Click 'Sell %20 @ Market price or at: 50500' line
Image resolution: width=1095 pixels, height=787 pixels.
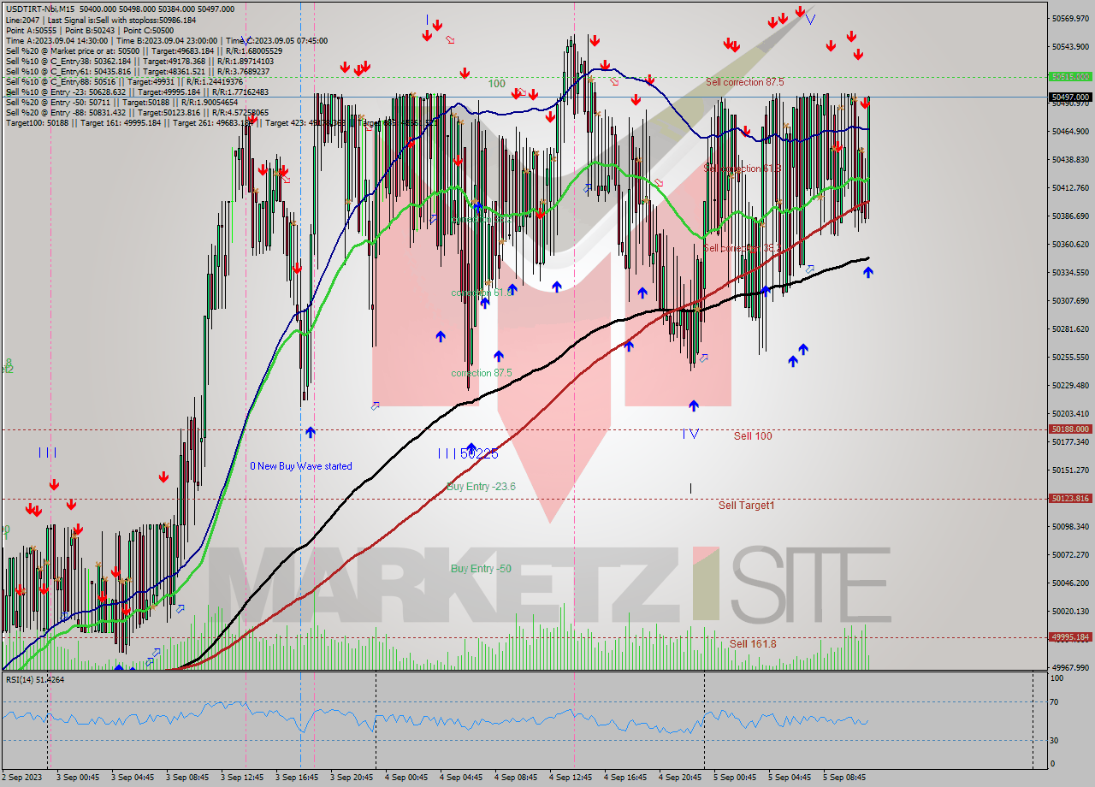click(x=144, y=50)
